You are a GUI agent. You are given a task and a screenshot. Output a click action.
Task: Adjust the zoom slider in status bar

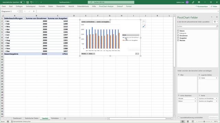point(204,122)
